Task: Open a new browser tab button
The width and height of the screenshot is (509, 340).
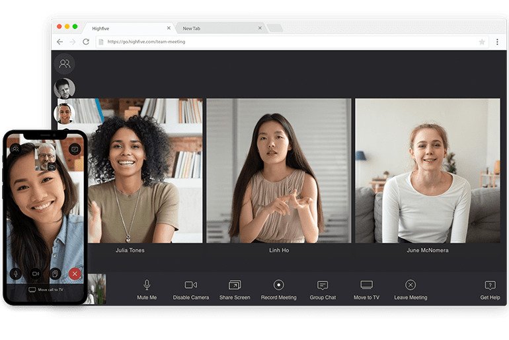Action: 275,28
